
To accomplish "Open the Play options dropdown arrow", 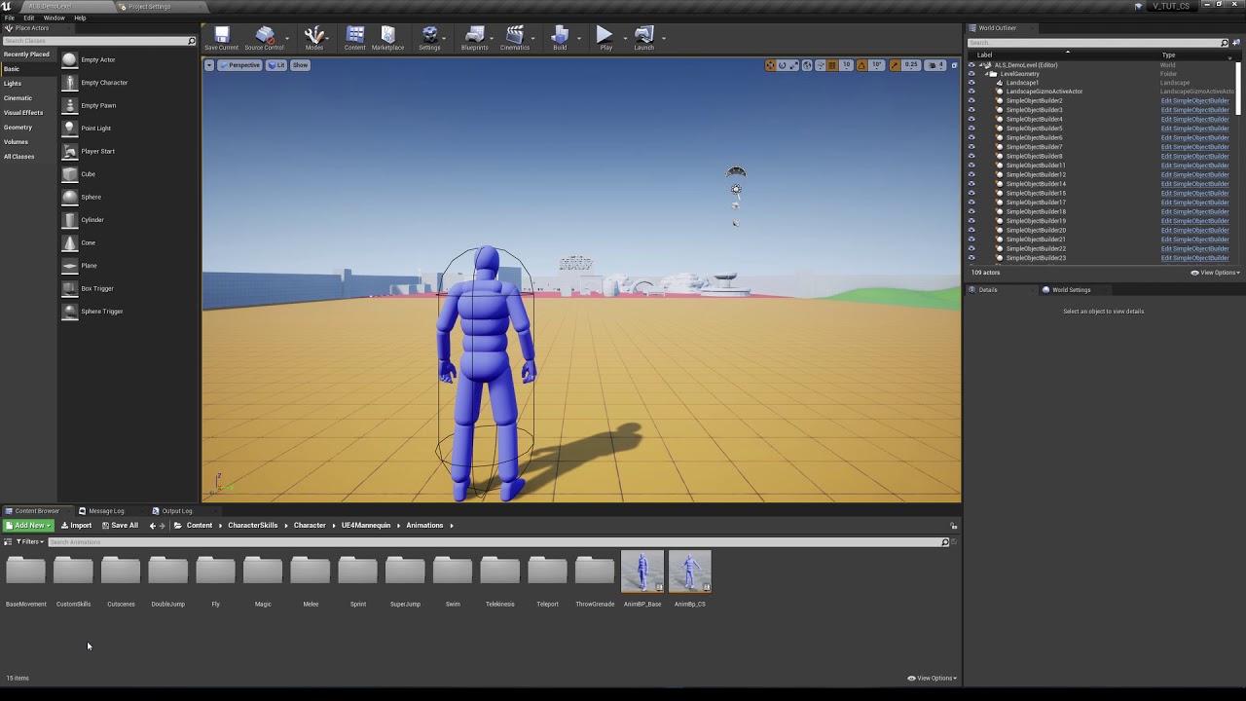I will 625,39.
